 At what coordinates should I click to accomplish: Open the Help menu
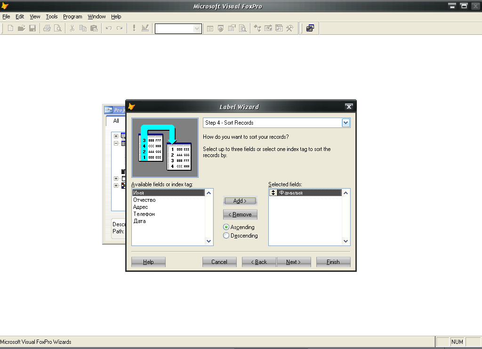[x=116, y=16]
